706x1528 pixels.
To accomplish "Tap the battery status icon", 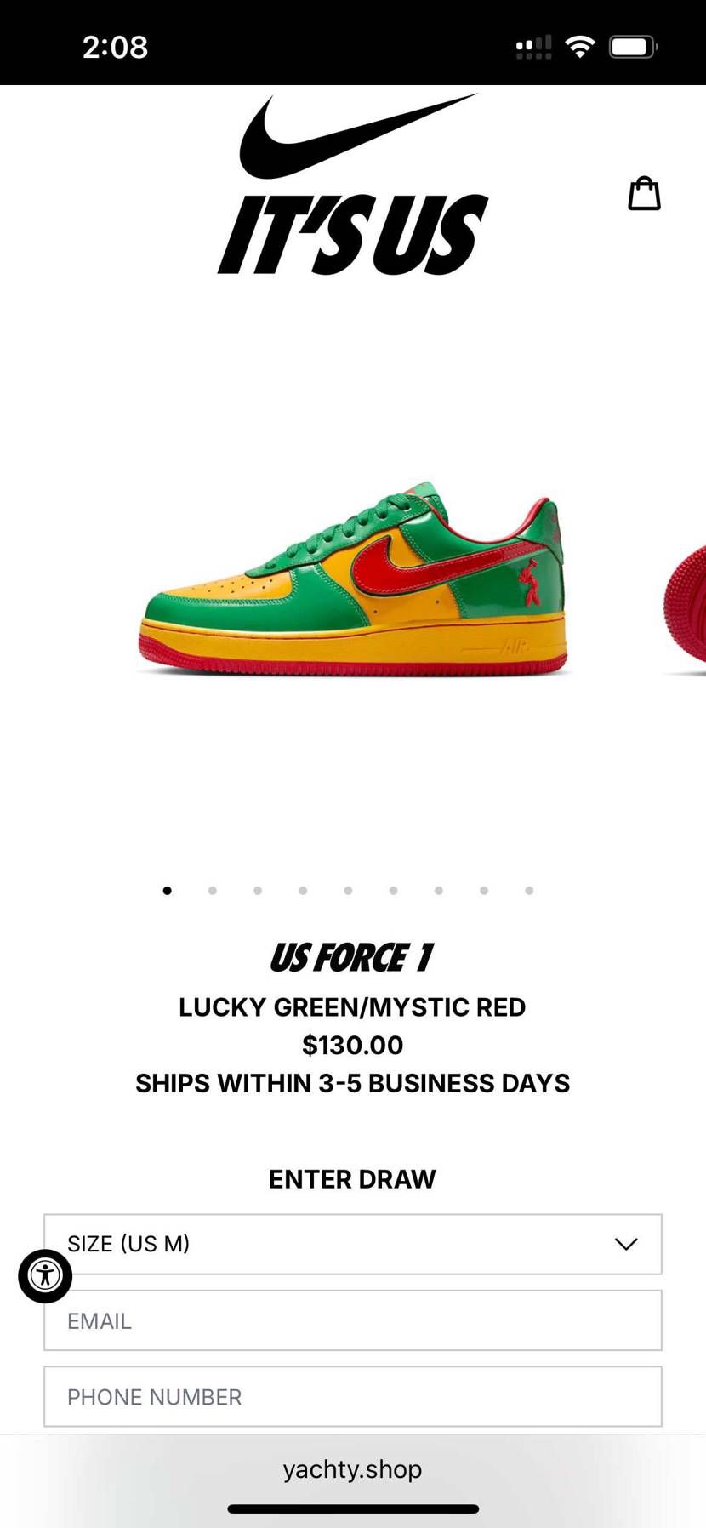I will pyautogui.click(x=634, y=47).
